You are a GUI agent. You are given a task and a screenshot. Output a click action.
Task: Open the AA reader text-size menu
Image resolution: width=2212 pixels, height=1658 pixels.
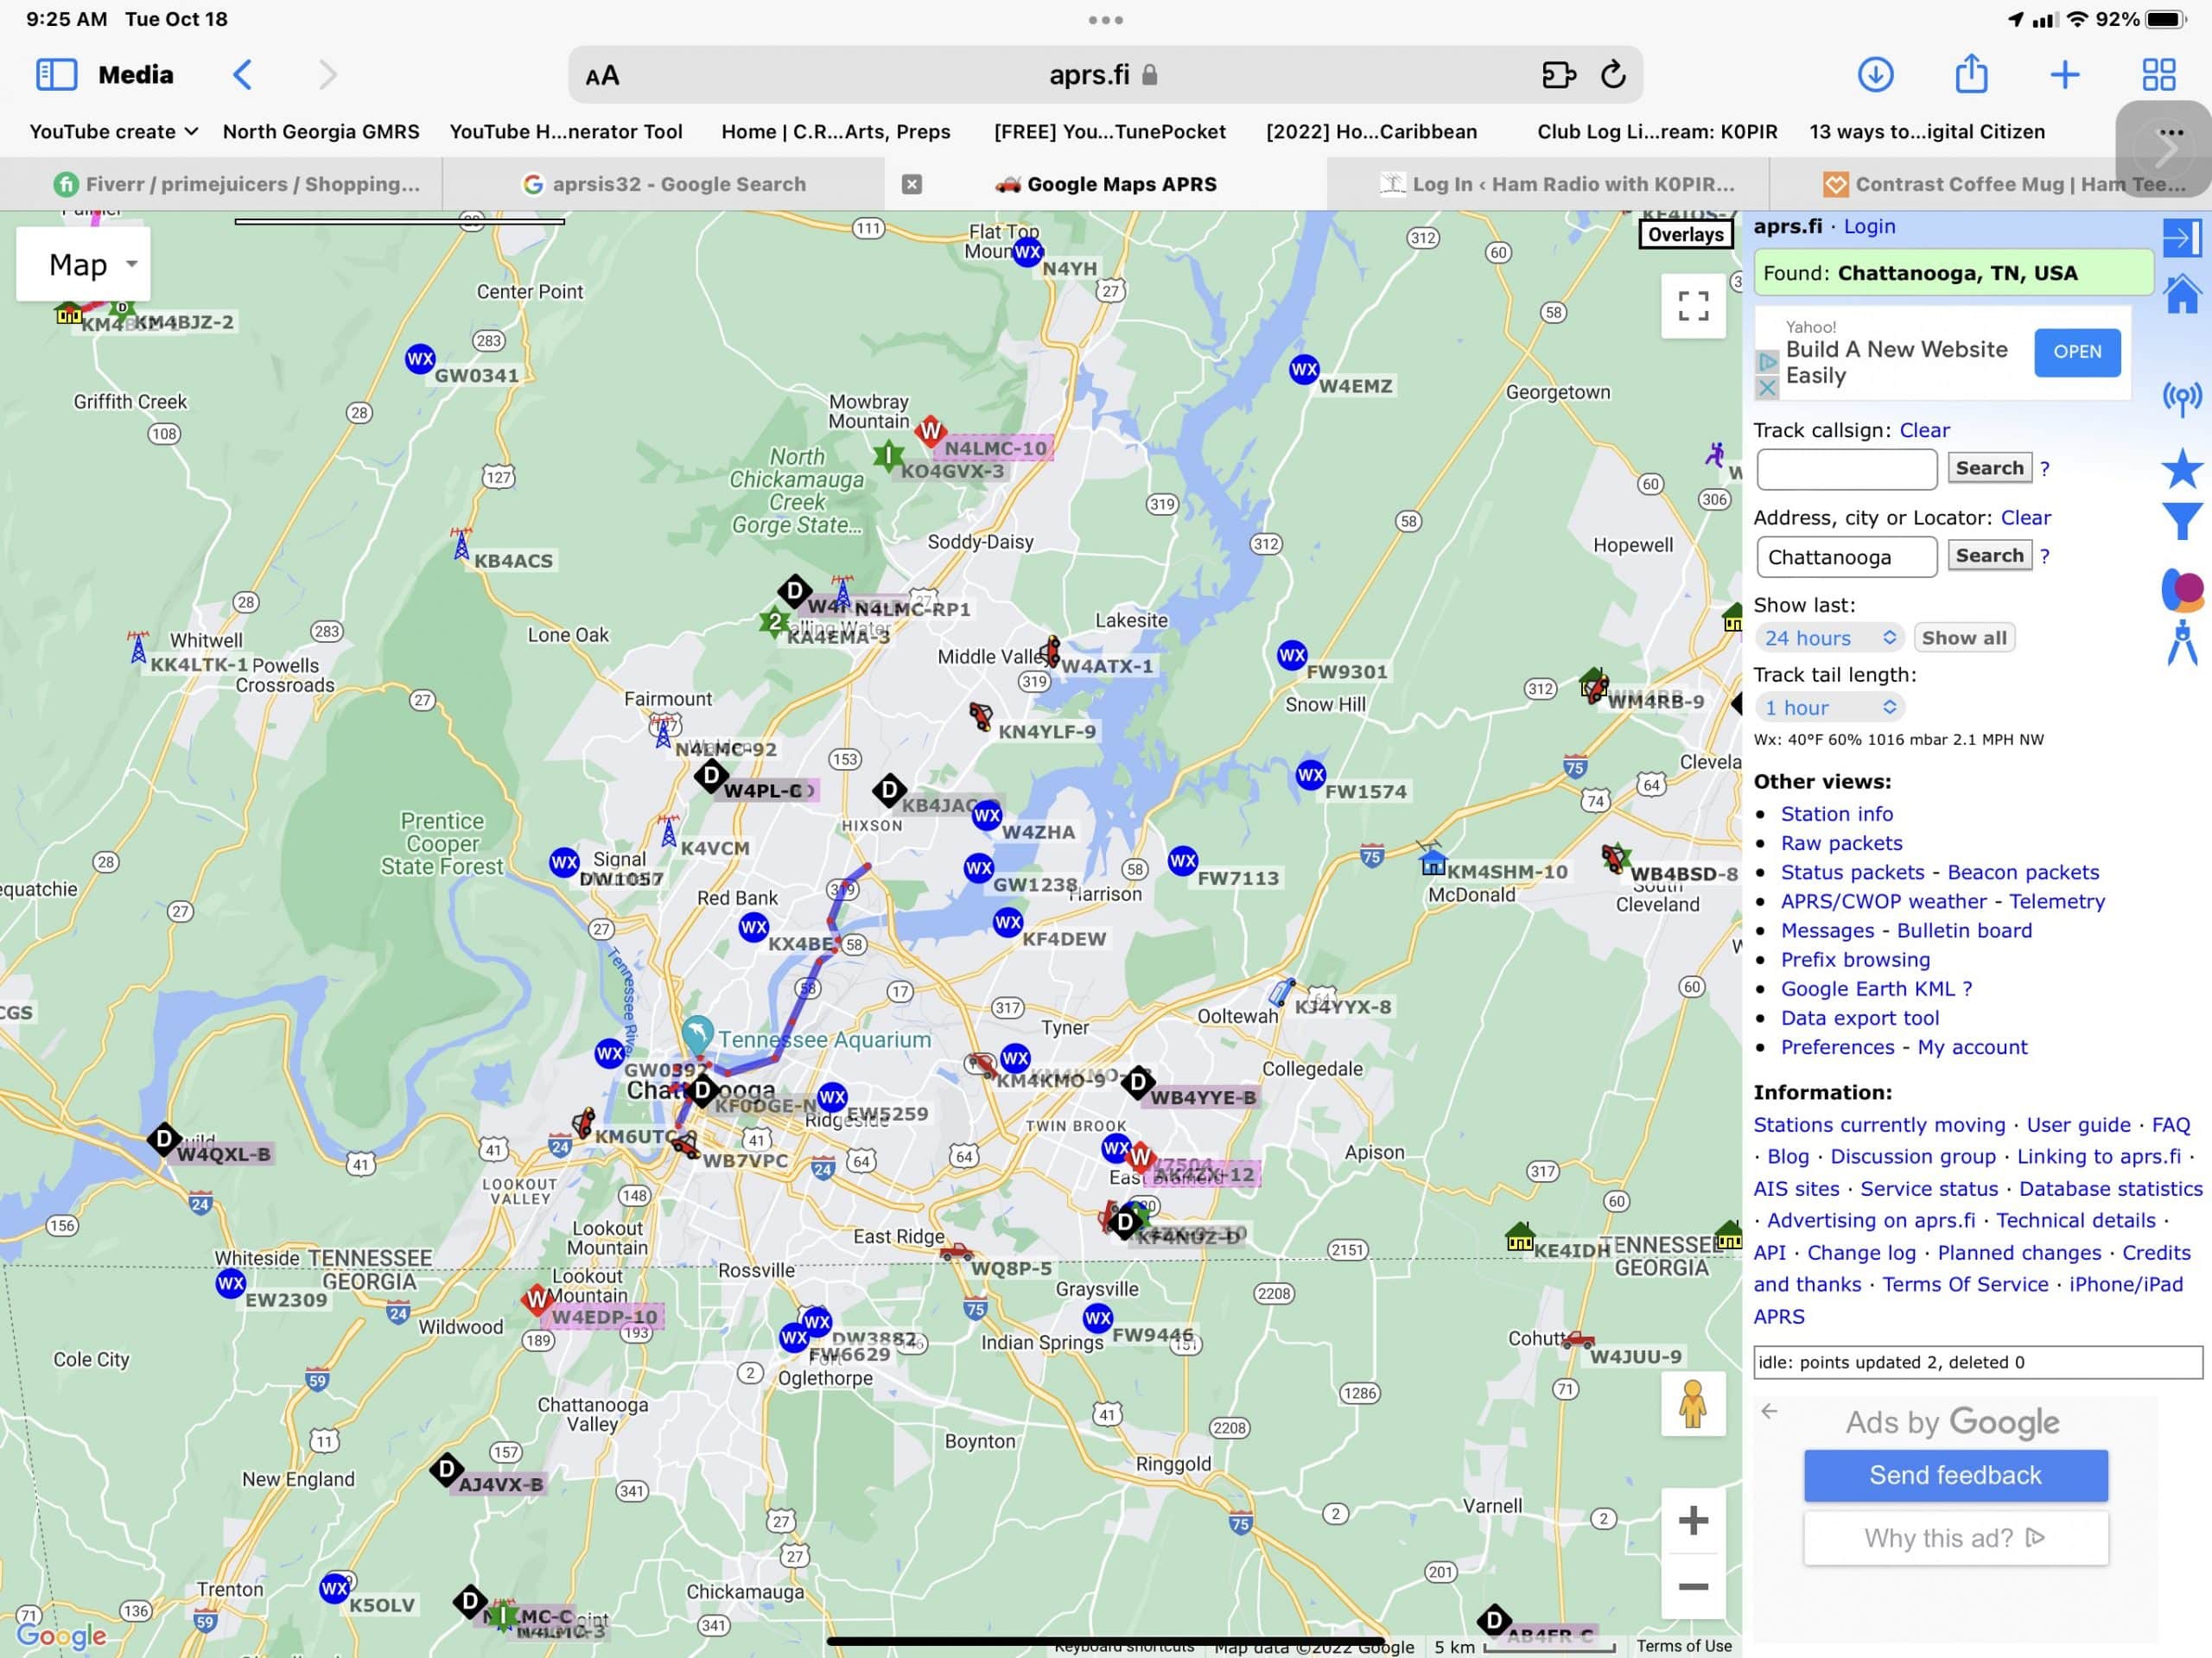(x=602, y=76)
